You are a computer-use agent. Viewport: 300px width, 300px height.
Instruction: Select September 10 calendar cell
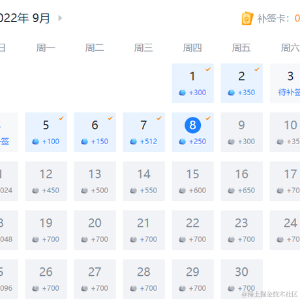pos(285,132)
